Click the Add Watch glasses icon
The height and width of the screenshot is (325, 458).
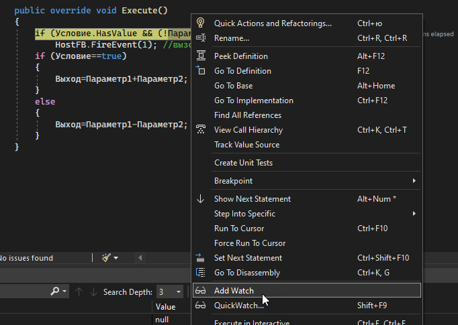[200, 291]
